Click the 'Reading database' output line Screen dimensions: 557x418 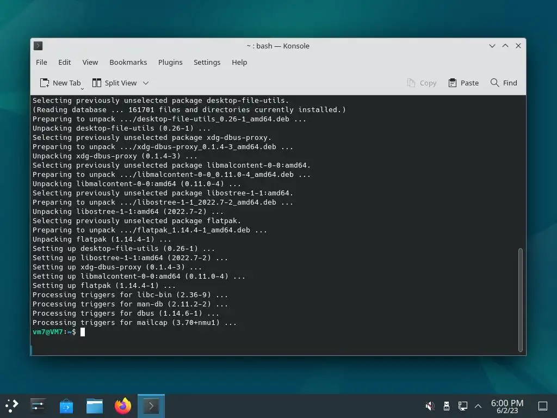tap(189, 109)
